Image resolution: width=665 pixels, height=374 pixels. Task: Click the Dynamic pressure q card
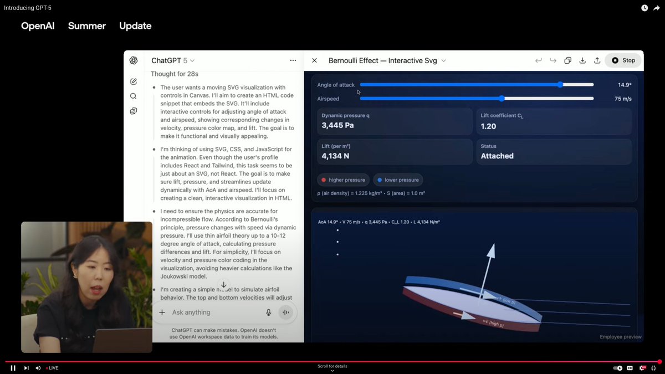395,121
